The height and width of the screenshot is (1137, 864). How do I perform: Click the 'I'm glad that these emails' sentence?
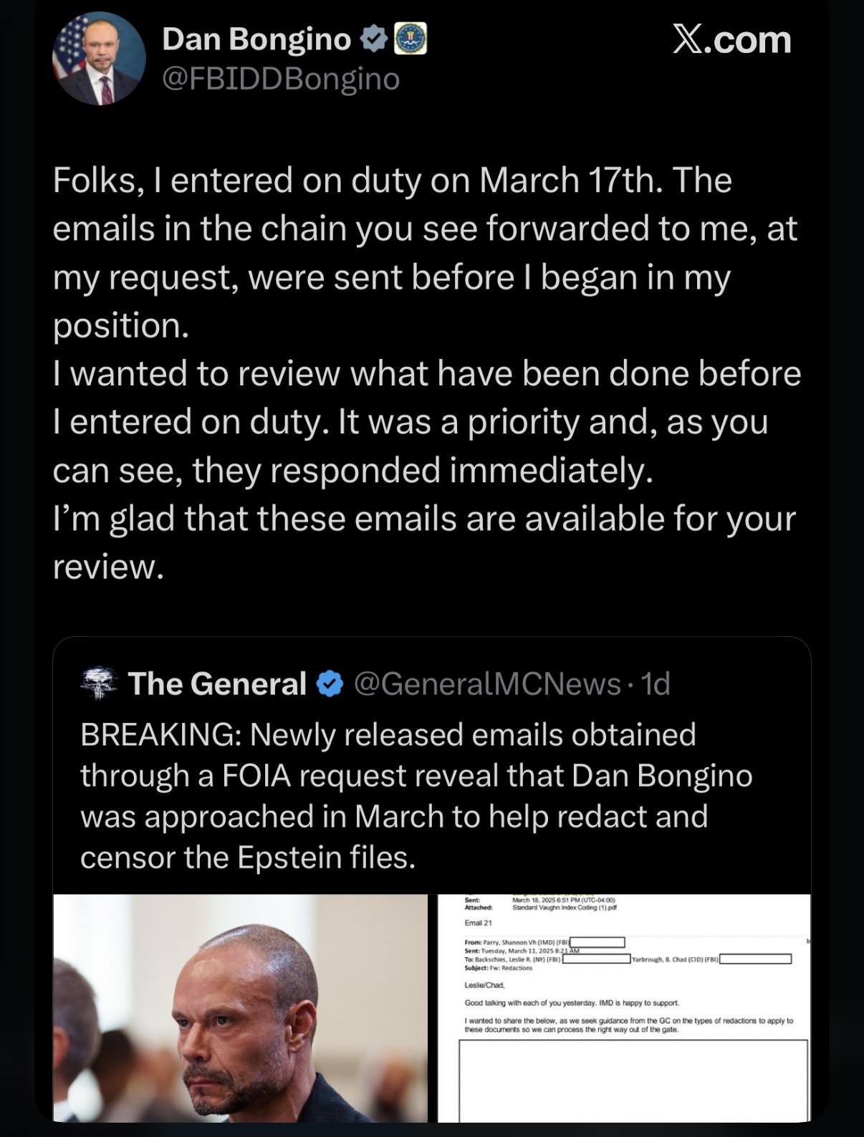pyautogui.click(x=423, y=519)
